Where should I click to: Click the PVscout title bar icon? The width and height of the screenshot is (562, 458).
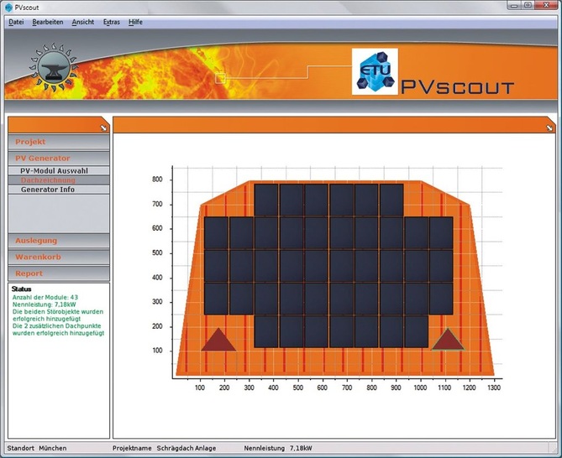(9, 8)
